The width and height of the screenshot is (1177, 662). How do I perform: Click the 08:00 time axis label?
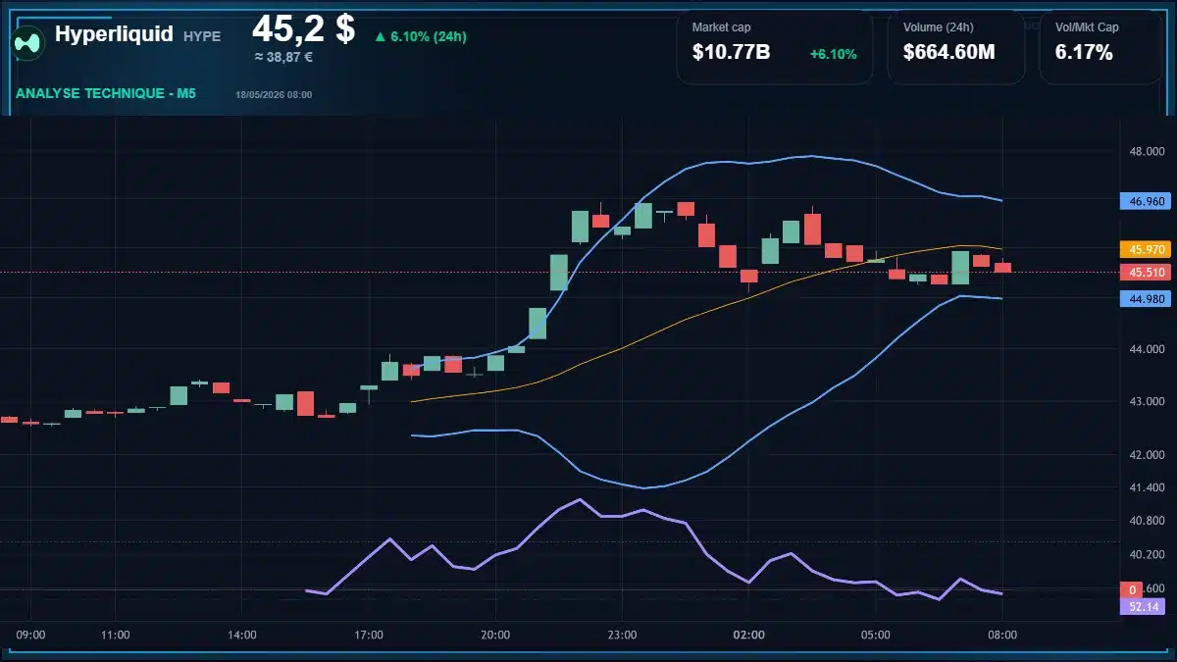coord(1001,635)
